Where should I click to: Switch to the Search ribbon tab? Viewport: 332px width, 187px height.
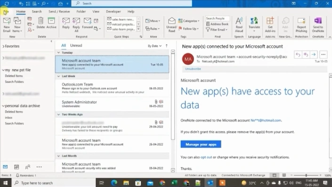tap(37, 11)
